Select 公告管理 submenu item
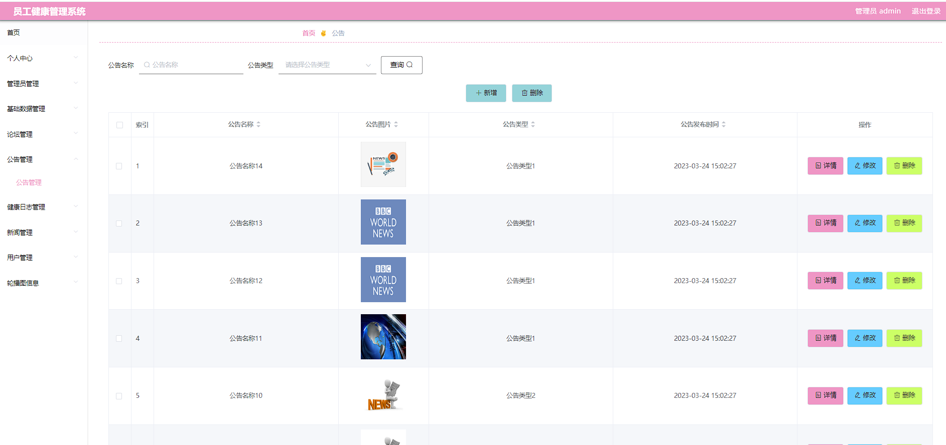 (x=29, y=182)
